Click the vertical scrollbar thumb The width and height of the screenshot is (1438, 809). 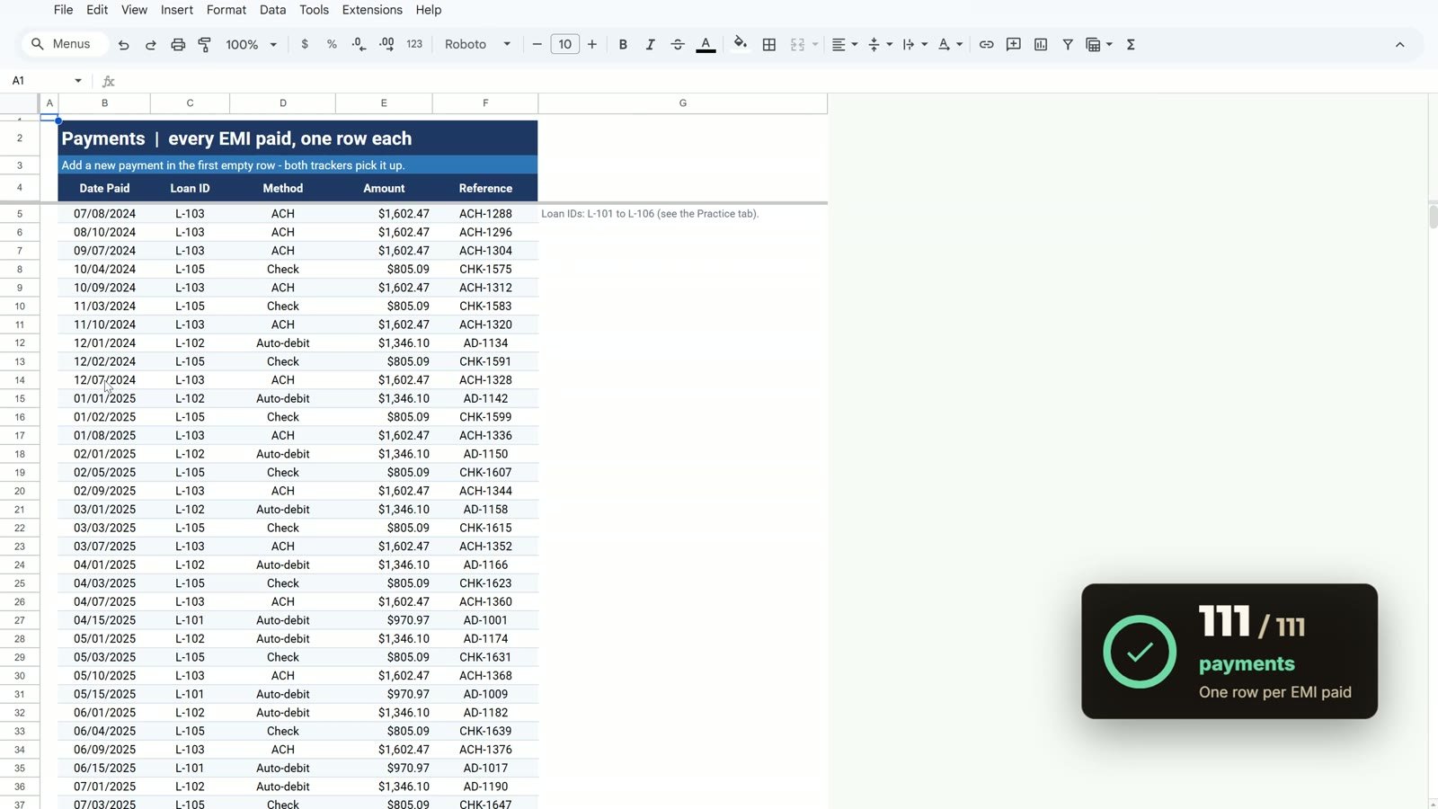pyautogui.click(x=1433, y=216)
